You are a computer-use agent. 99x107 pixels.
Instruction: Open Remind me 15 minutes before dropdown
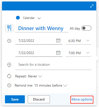click(x=41, y=85)
